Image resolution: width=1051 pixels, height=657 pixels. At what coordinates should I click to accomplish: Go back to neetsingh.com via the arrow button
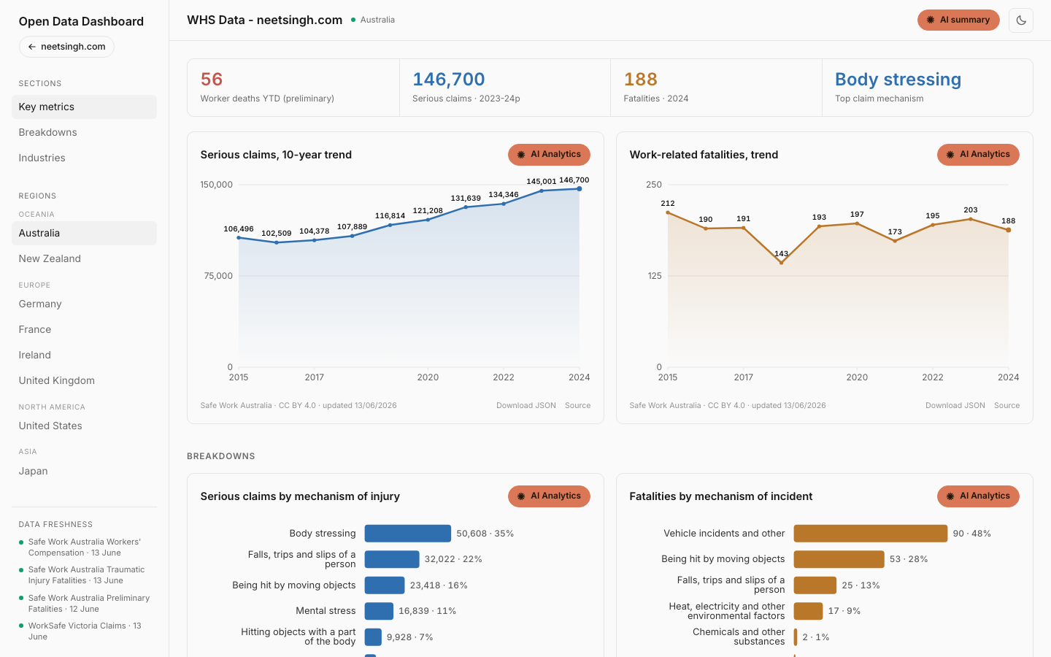coord(66,47)
